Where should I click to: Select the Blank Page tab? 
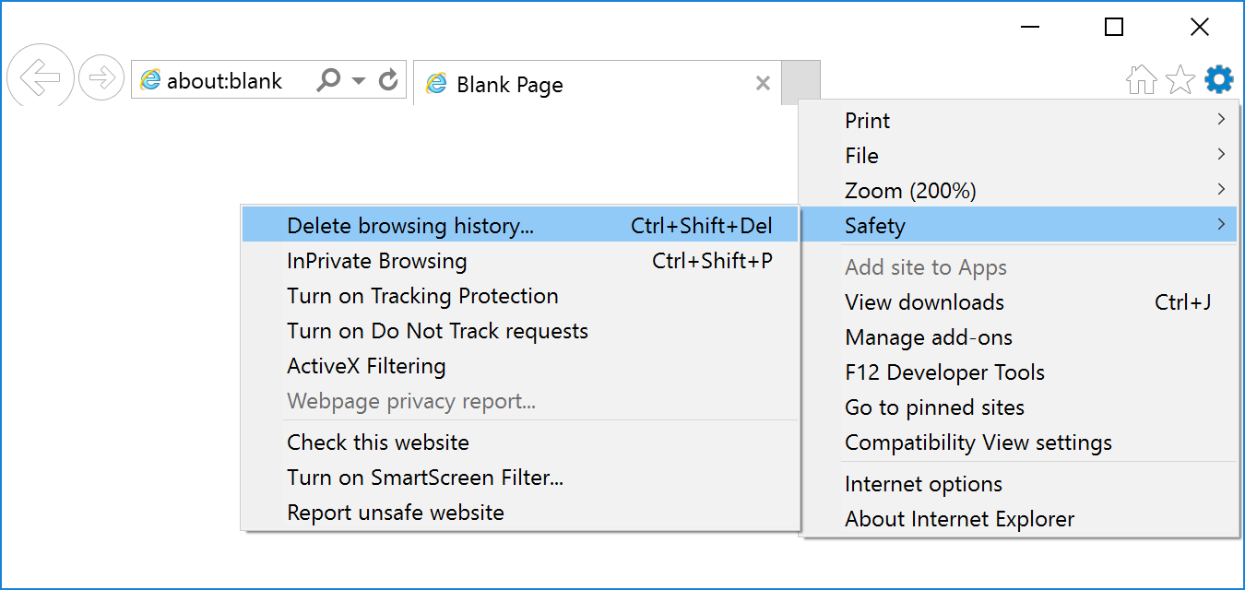click(598, 84)
